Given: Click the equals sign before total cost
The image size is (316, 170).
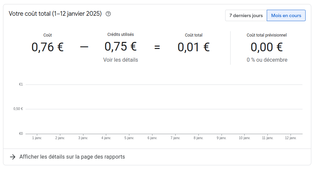Looking at the screenshot, I should 157,47.
